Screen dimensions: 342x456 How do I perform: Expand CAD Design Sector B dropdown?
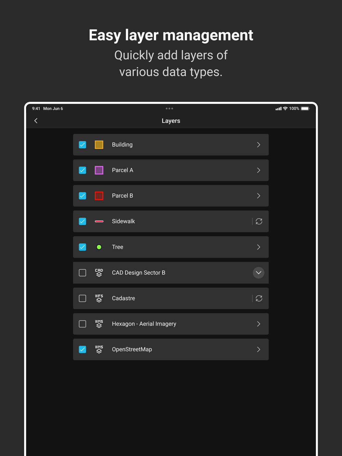(x=259, y=273)
